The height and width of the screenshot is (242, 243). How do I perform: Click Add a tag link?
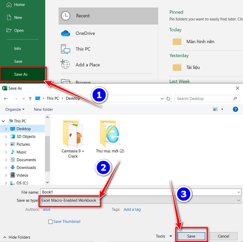tap(132, 210)
